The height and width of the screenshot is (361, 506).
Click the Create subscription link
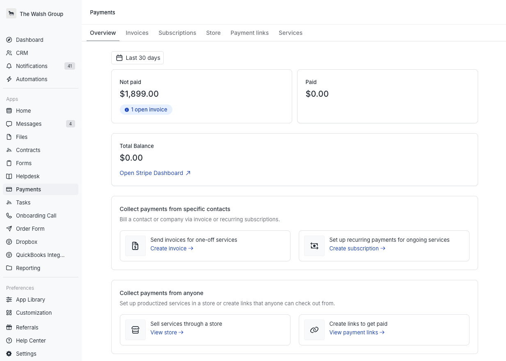pos(357,248)
